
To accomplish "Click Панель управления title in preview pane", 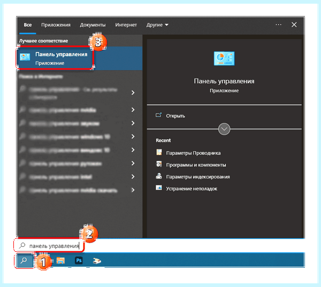I will pos(224,81).
